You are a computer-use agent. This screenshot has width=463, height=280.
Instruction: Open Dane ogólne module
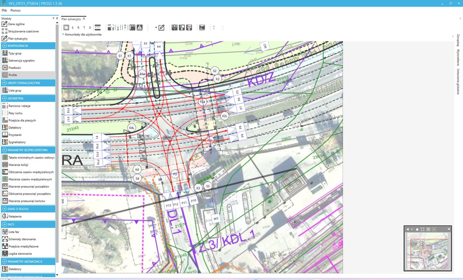point(16,24)
